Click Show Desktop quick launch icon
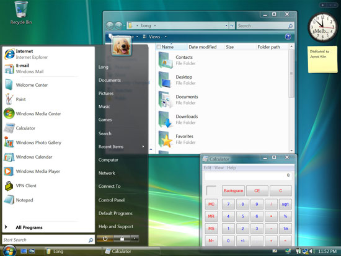The height and width of the screenshot is (256, 341). tap(24, 251)
